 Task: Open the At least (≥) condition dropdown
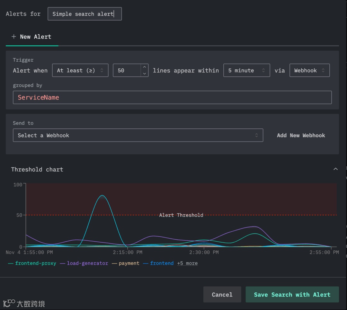(x=80, y=70)
